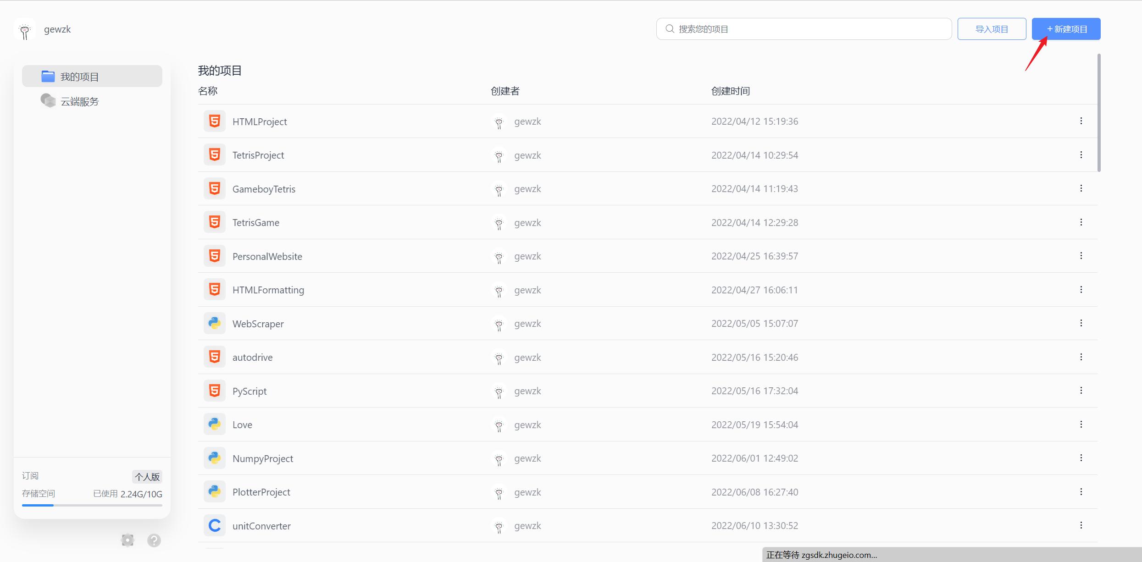Click the 导入项目 button
The height and width of the screenshot is (562, 1142).
992,29
